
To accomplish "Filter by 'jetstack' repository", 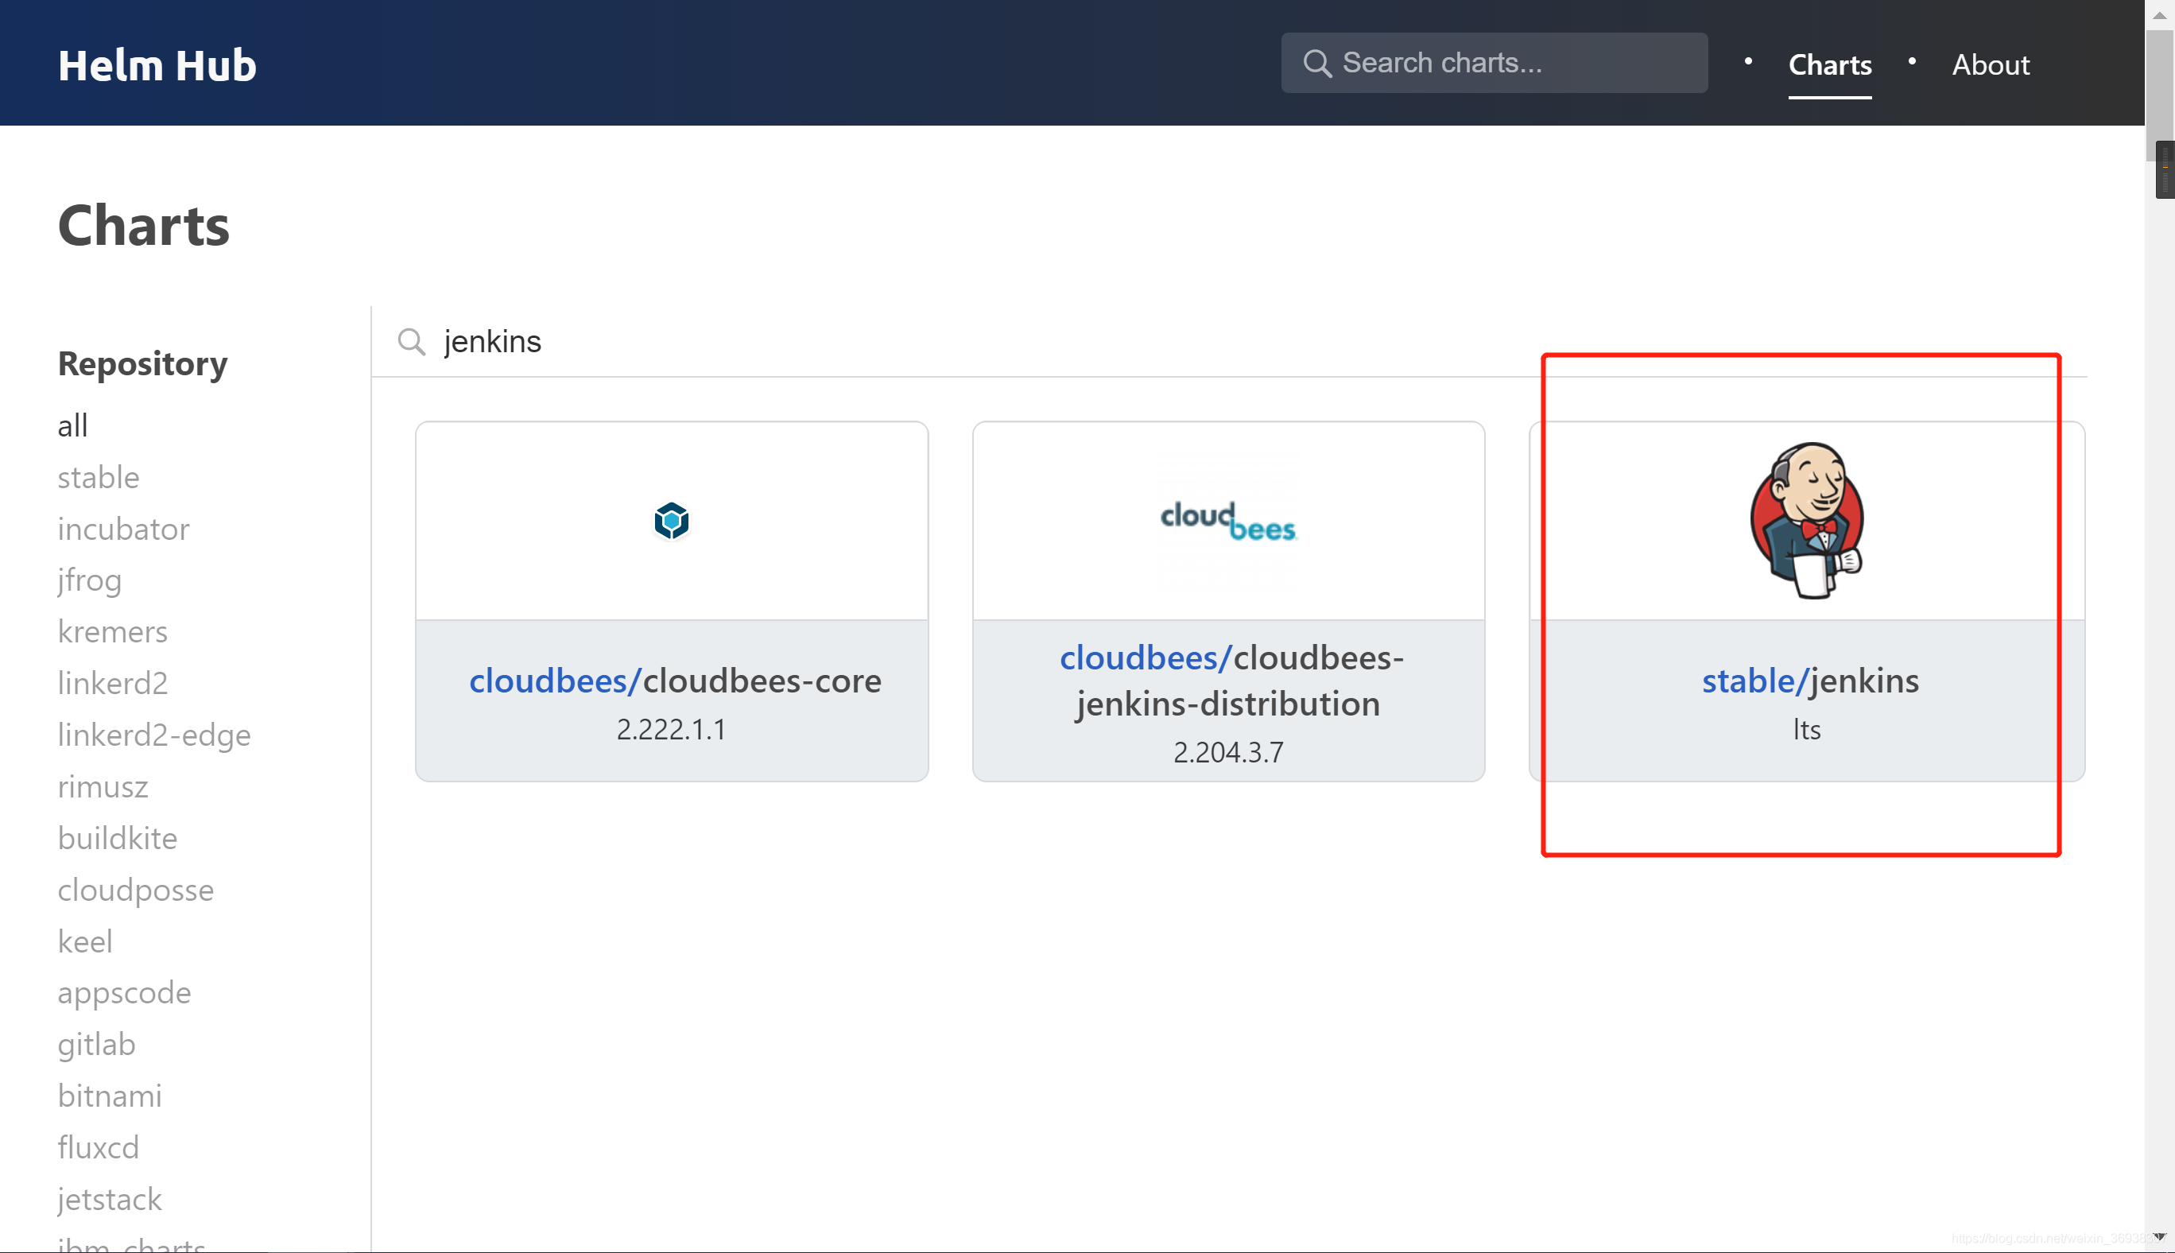I will tap(109, 1199).
